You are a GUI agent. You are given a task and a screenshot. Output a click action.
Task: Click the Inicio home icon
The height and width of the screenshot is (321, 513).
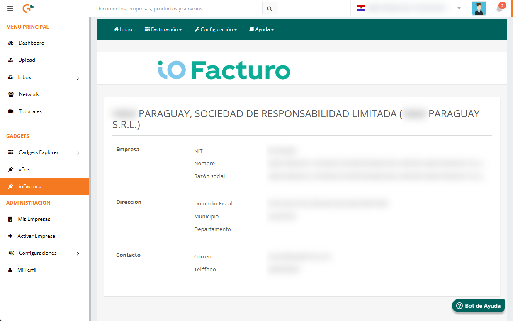pos(117,29)
